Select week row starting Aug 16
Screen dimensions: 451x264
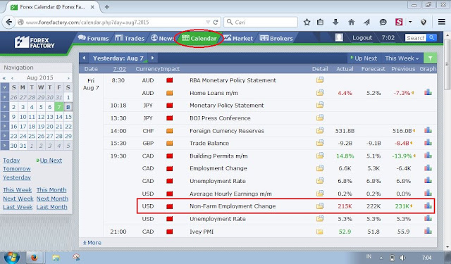pyautogui.click(x=5, y=127)
